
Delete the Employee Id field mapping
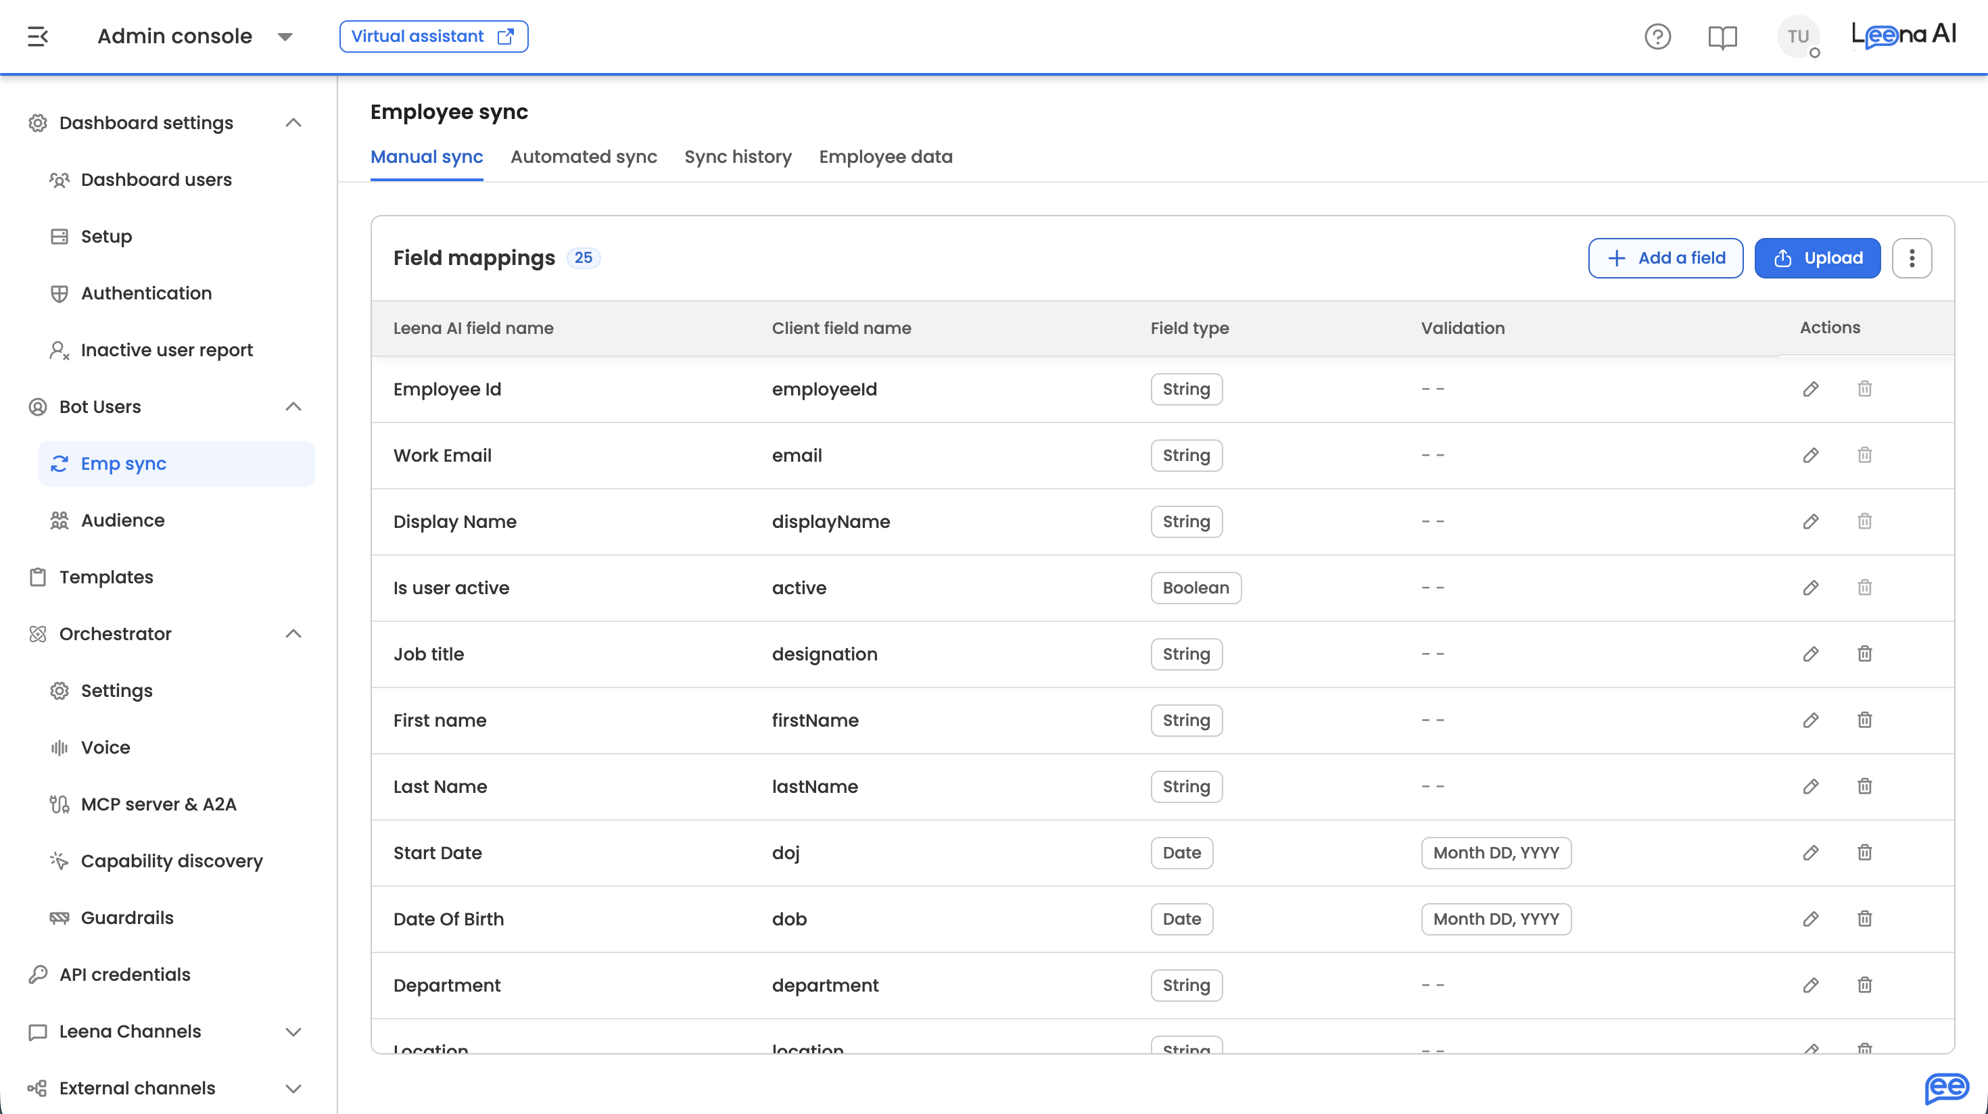click(x=1864, y=389)
